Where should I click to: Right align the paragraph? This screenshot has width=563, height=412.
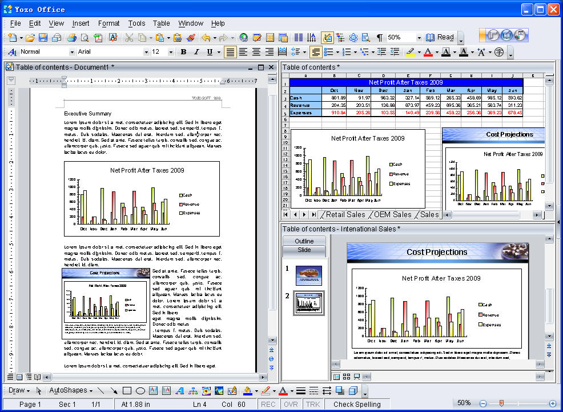tap(270, 52)
